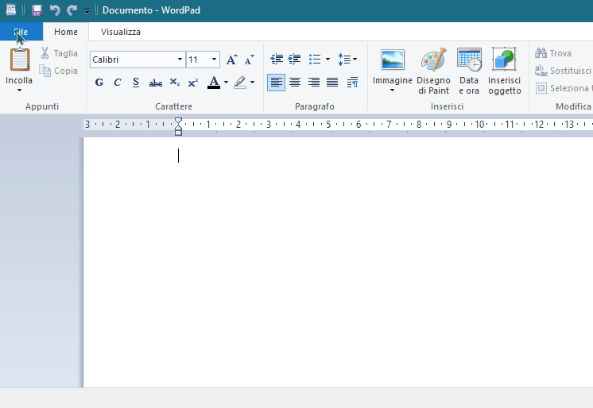
Task: Open the File menu tab
Action: tap(21, 32)
